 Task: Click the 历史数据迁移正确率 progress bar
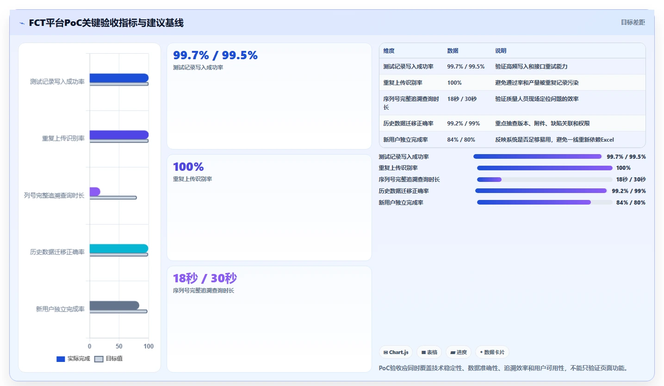pyautogui.click(x=541, y=191)
